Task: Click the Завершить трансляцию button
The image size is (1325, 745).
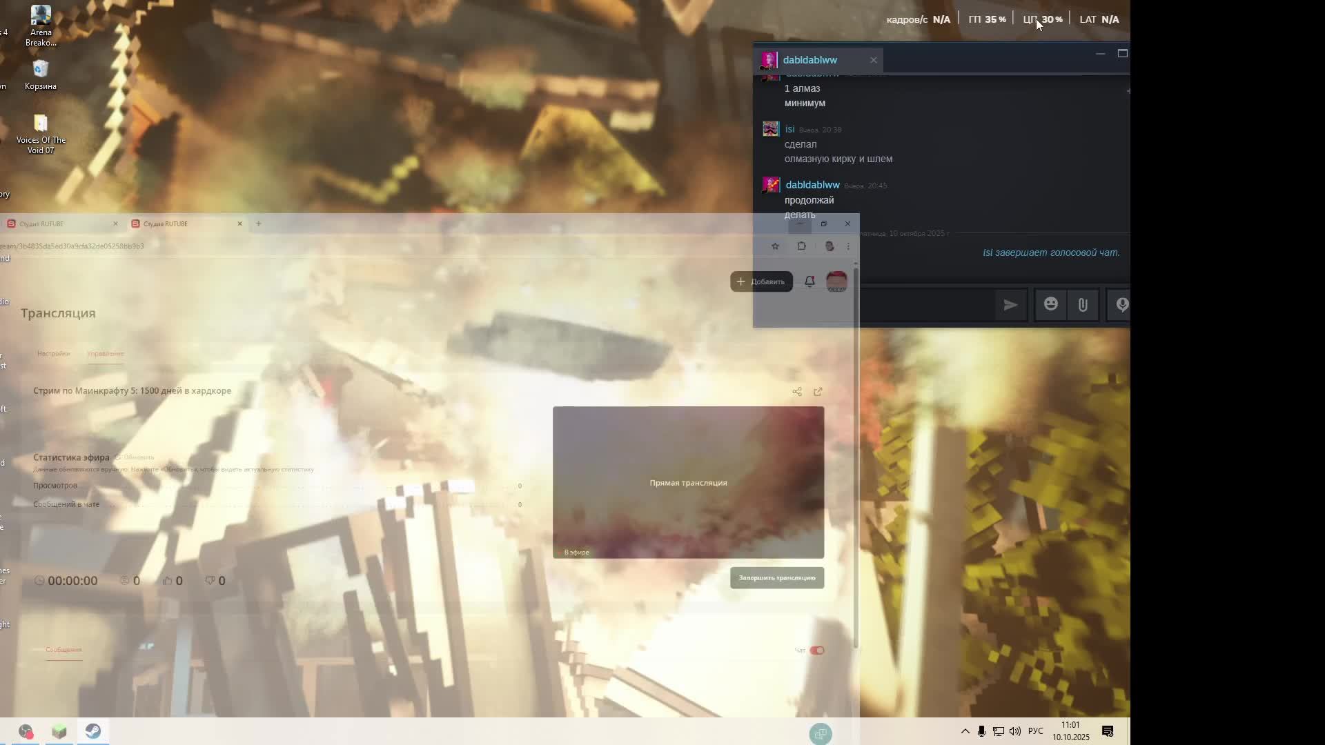Action: tap(776, 577)
